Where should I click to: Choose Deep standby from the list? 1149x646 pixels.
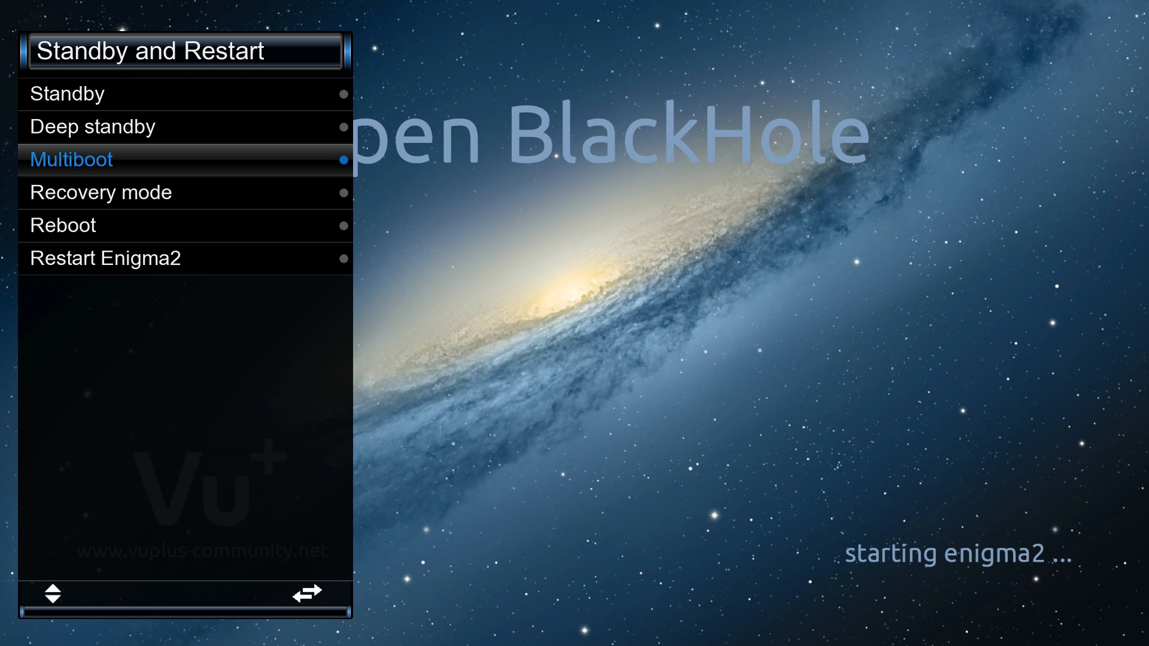click(x=93, y=127)
